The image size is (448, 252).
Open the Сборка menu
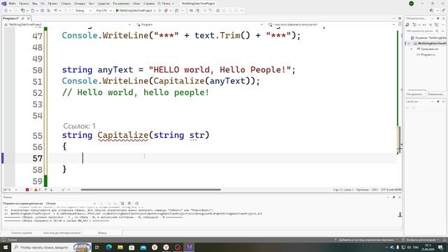click(66, 3)
